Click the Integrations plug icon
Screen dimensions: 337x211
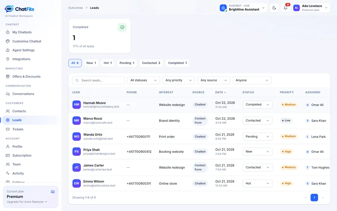coord(8,59)
